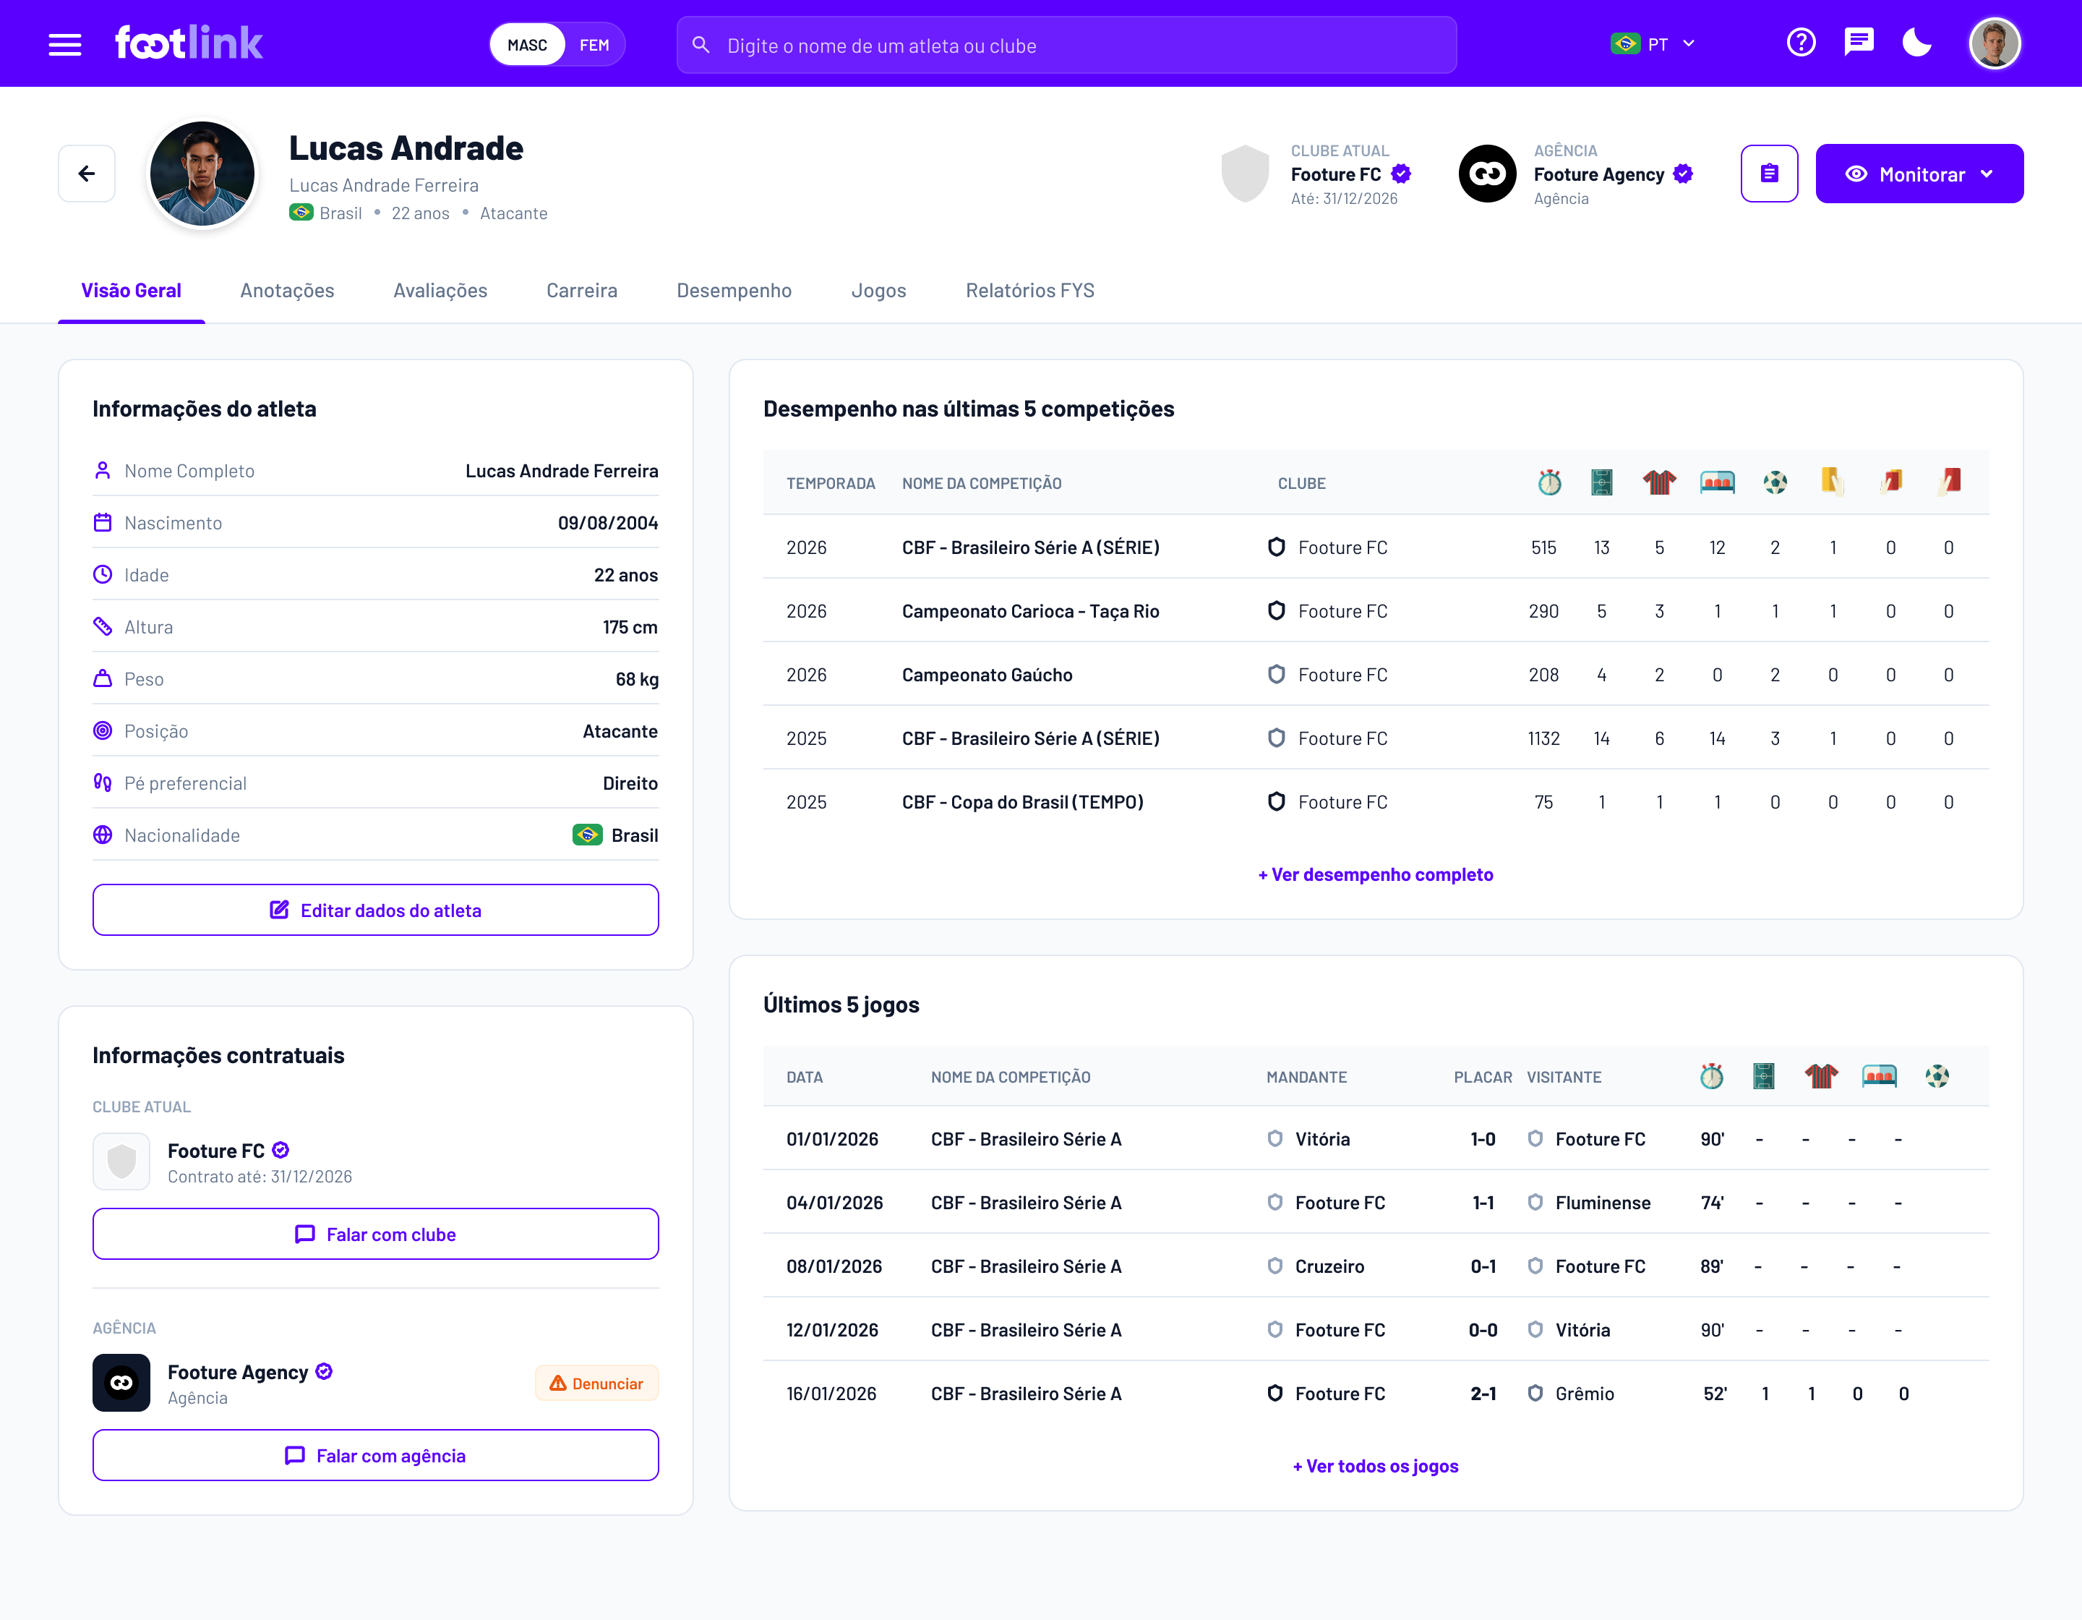
Task: Click Footure FC in contract information card
Action: point(216,1151)
